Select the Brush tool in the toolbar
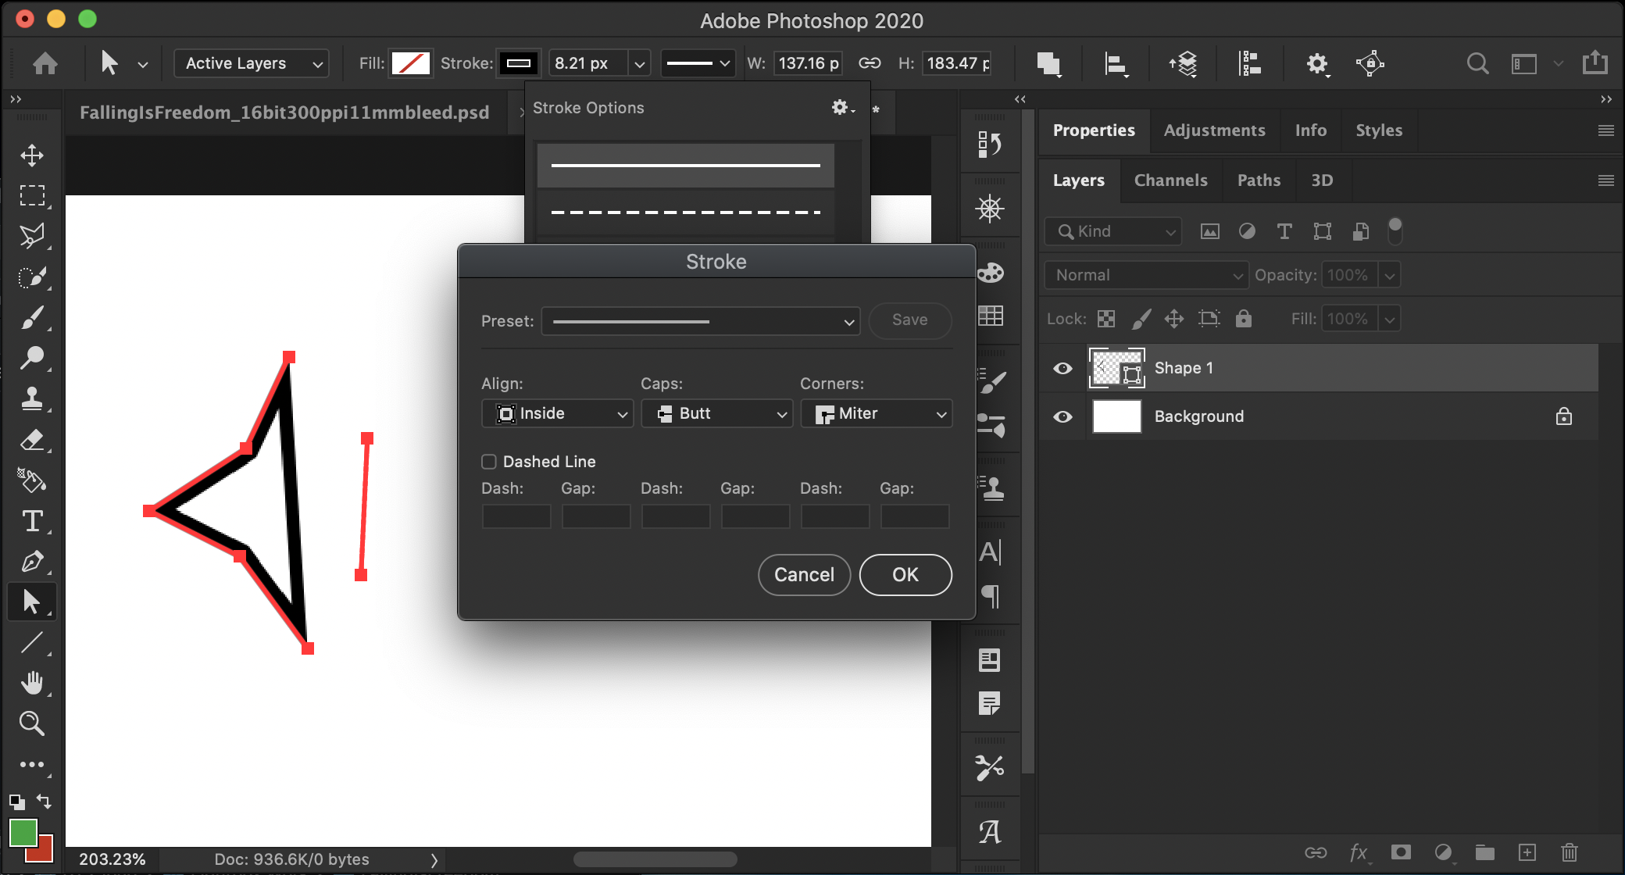 click(32, 316)
